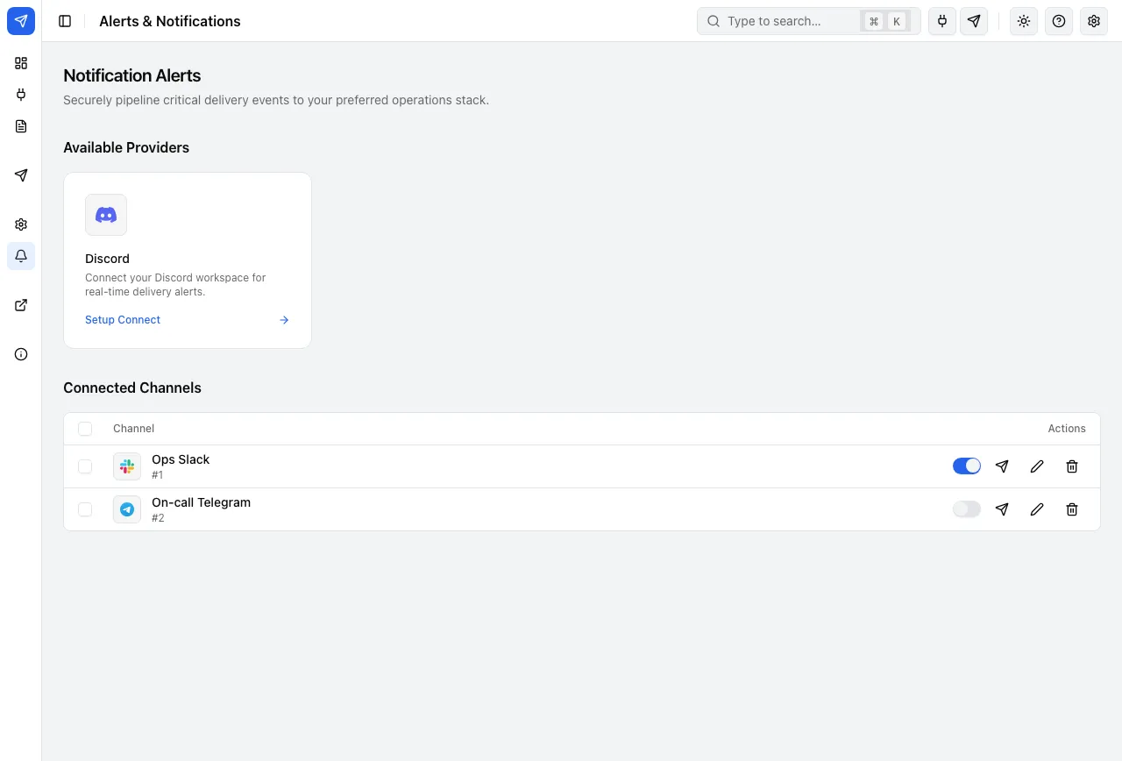This screenshot has height=761, width=1122.
Task: Enable the On-call Telegram toggle
Action: click(967, 509)
